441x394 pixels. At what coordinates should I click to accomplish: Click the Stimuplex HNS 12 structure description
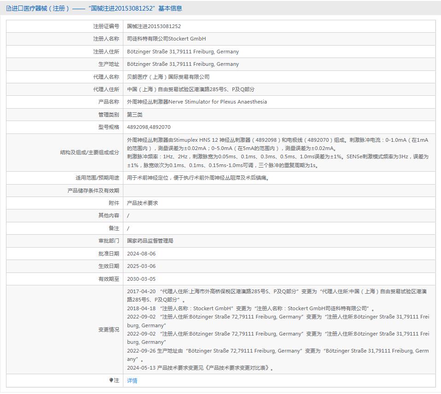tap(278, 152)
